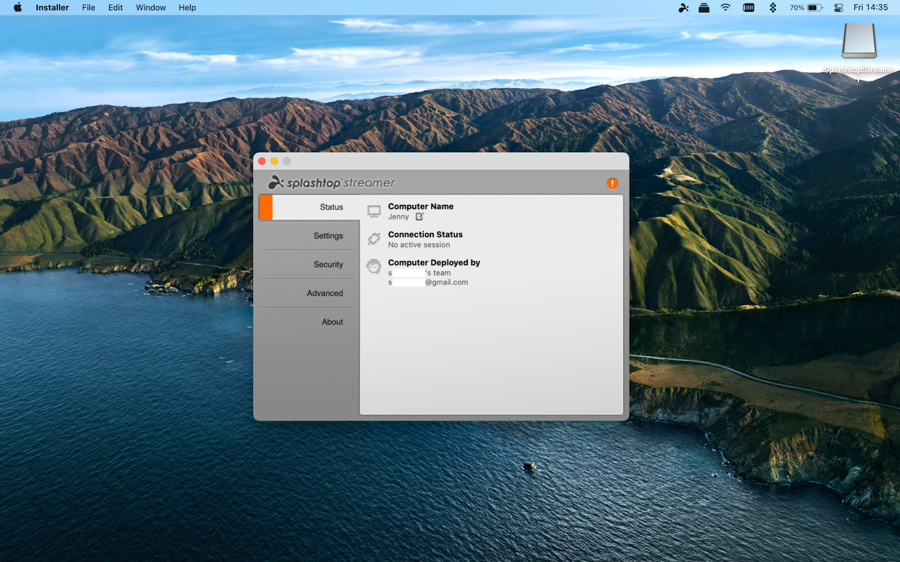The height and width of the screenshot is (562, 900).
Task: Click the battery status indicator
Action: 806,7
